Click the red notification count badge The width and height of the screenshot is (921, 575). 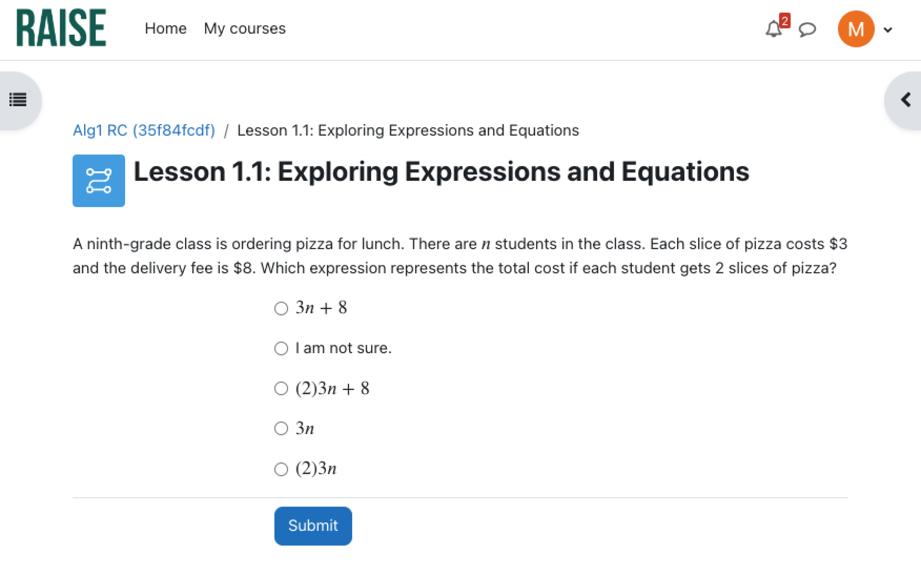[785, 20]
